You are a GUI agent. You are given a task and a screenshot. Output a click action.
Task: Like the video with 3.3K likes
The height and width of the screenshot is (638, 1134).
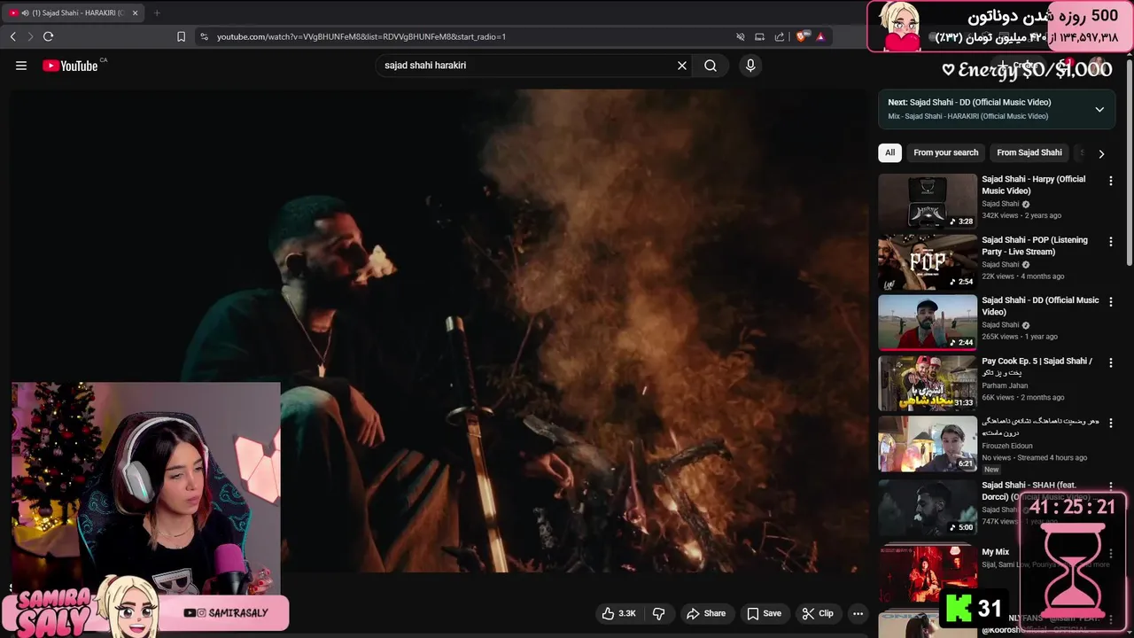pos(618,613)
